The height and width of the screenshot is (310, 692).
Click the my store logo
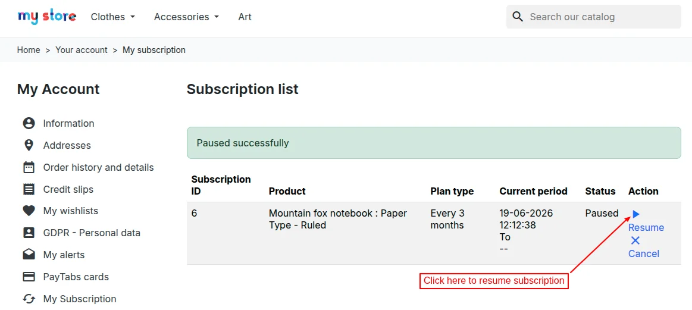point(47,17)
